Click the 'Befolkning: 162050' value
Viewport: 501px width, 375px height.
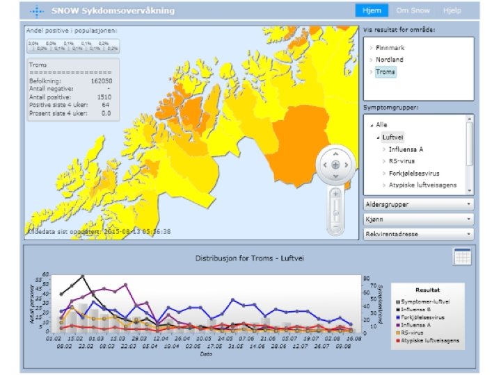(x=102, y=81)
